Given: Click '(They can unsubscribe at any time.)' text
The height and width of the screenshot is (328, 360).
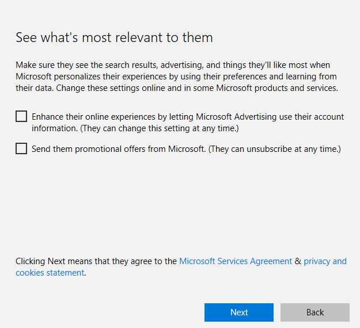Looking at the screenshot, I should point(275,149).
